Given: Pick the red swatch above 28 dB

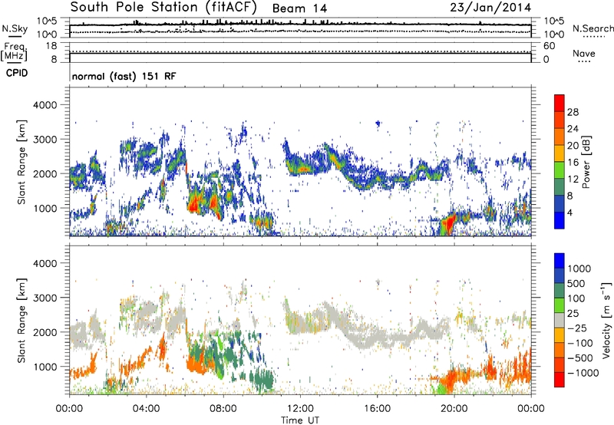Looking at the screenshot, I should click(x=560, y=103).
